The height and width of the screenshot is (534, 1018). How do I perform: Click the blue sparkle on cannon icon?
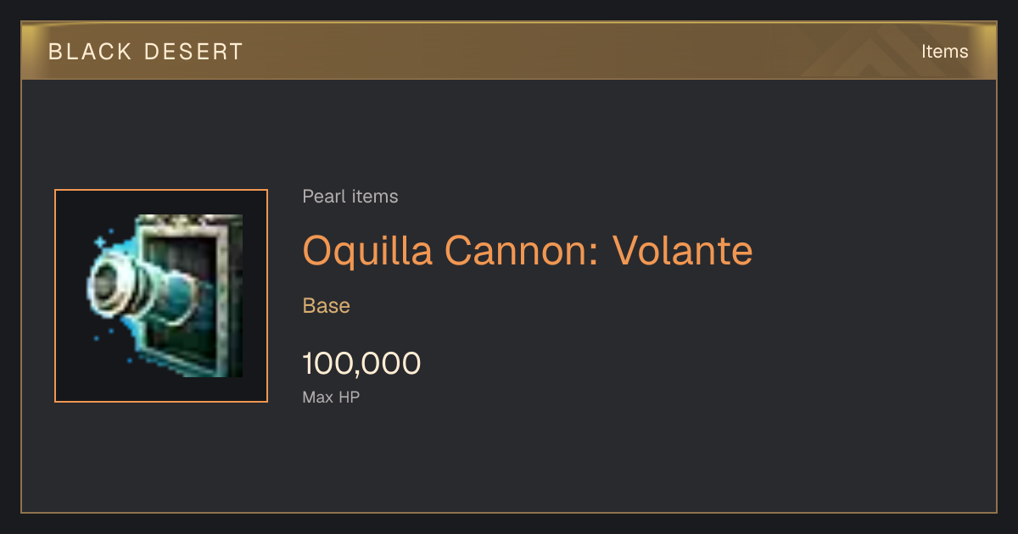pyautogui.click(x=99, y=242)
